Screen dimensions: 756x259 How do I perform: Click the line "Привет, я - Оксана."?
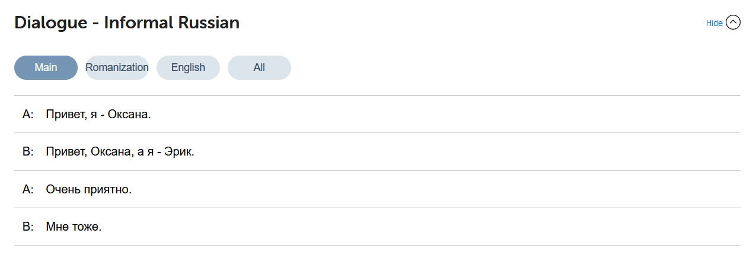coord(98,114)
